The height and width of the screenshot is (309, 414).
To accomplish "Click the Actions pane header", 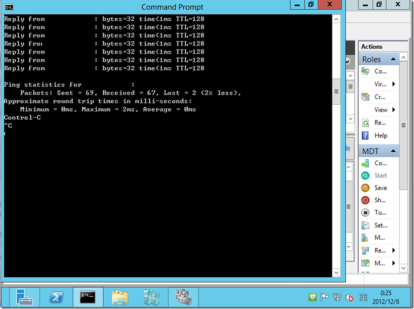I will 383,47.
